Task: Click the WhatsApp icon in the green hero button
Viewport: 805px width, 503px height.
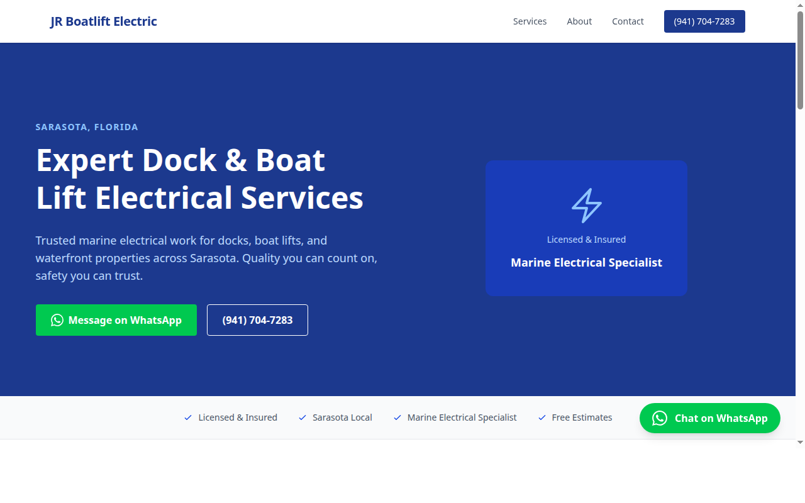Action: click(57, 320)
